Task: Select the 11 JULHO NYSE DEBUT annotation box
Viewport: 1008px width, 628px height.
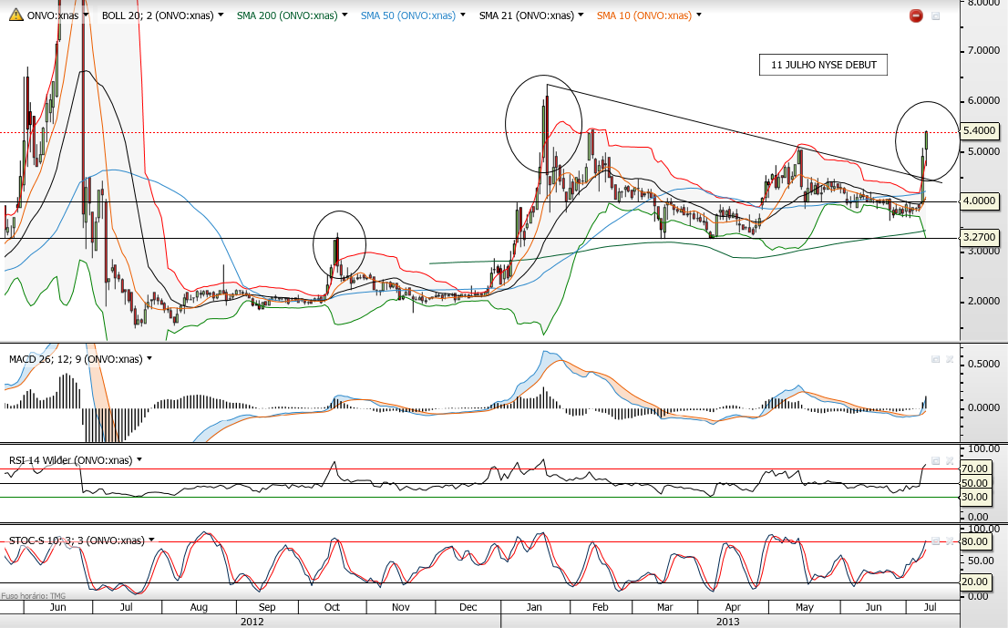Action: 824,65
